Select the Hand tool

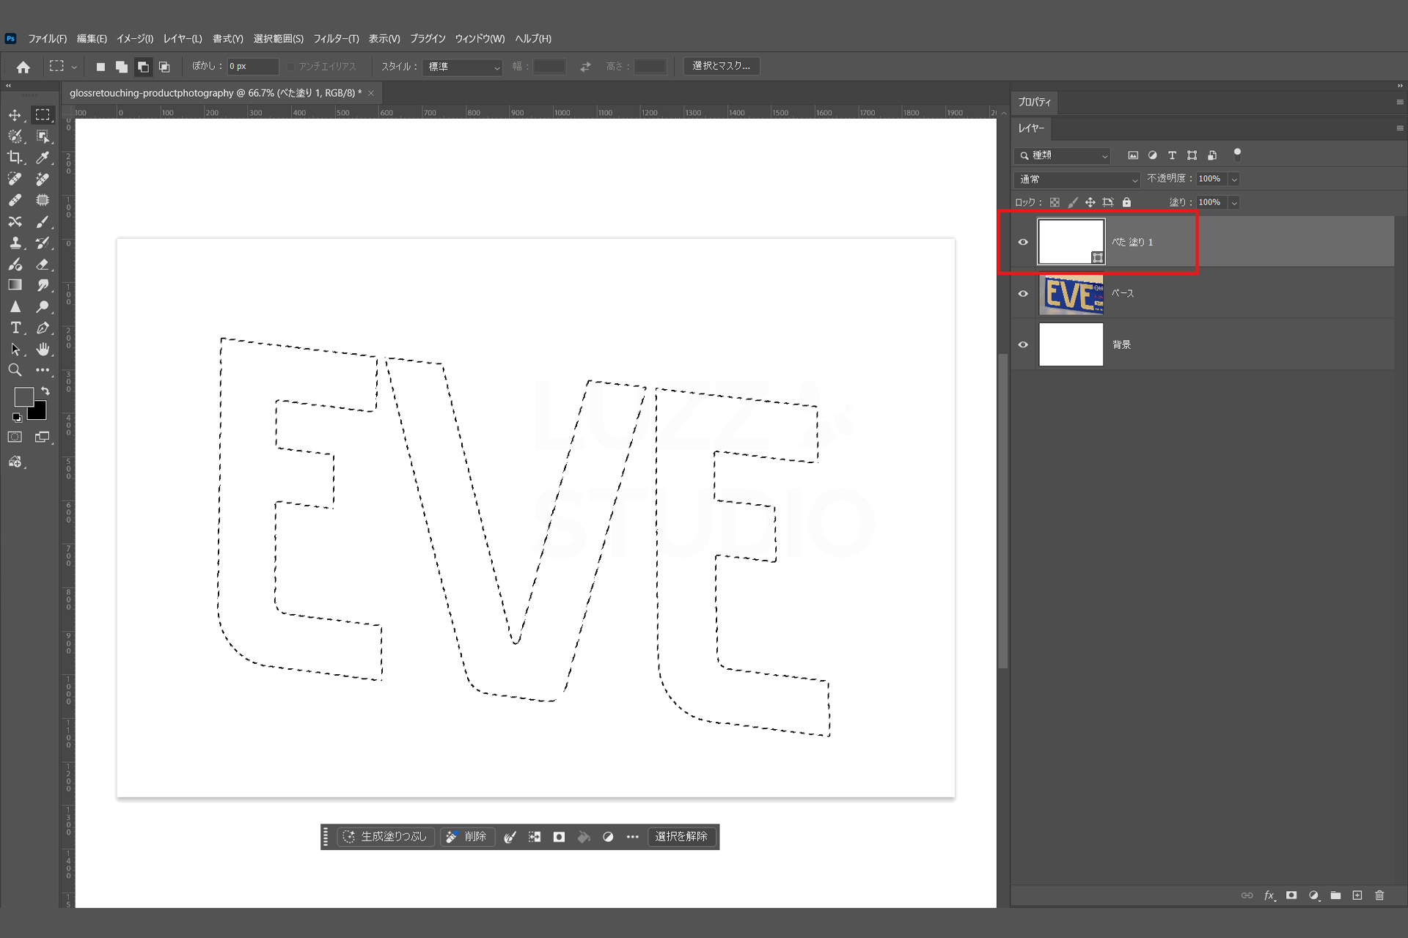tap(43, 350)
